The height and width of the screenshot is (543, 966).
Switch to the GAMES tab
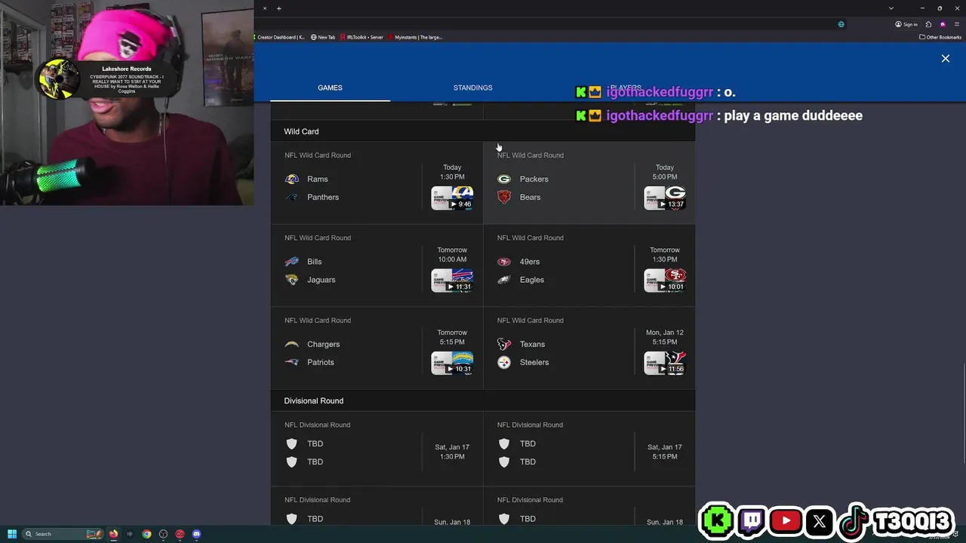click(x=330, y=87)
